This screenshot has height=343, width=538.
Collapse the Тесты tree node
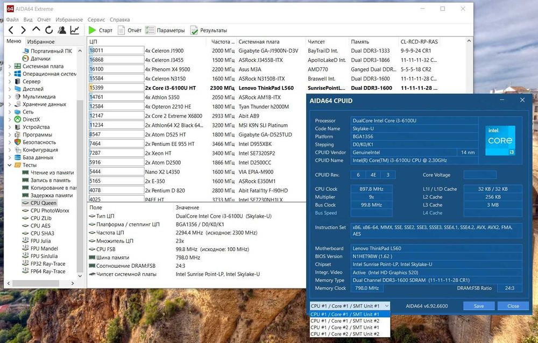click(x=10, y=165)
